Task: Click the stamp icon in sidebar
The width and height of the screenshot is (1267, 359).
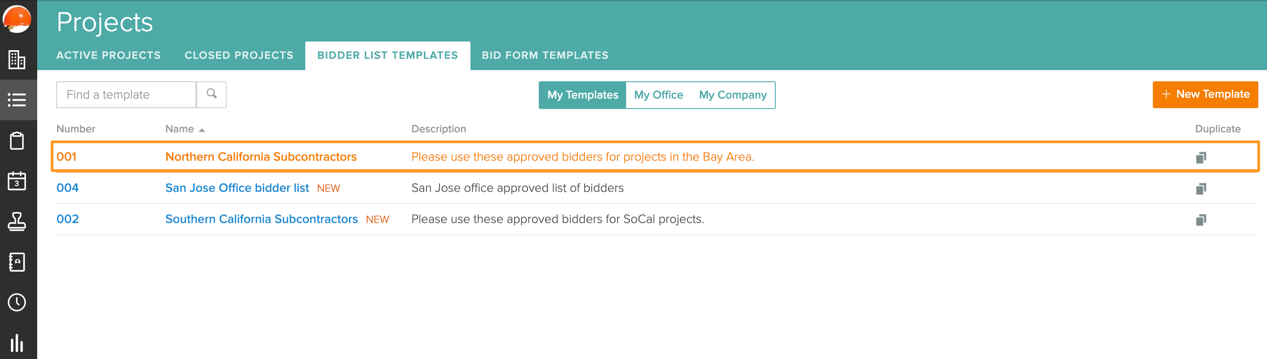Action: pyautogui.click(x=17, y=221)
